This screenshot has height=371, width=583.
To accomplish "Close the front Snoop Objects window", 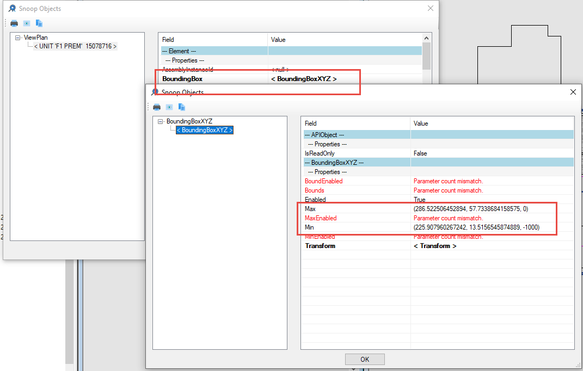I will [x=573, y=92].
